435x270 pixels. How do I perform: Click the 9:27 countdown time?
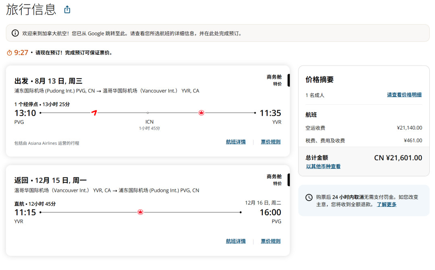point(21,53)
